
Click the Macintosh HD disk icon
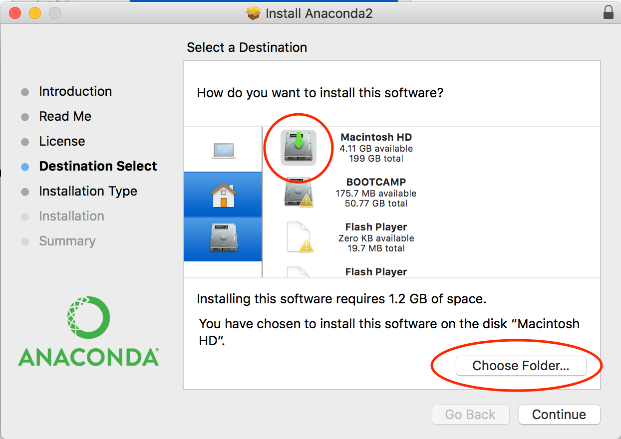(x=298, y=147)
